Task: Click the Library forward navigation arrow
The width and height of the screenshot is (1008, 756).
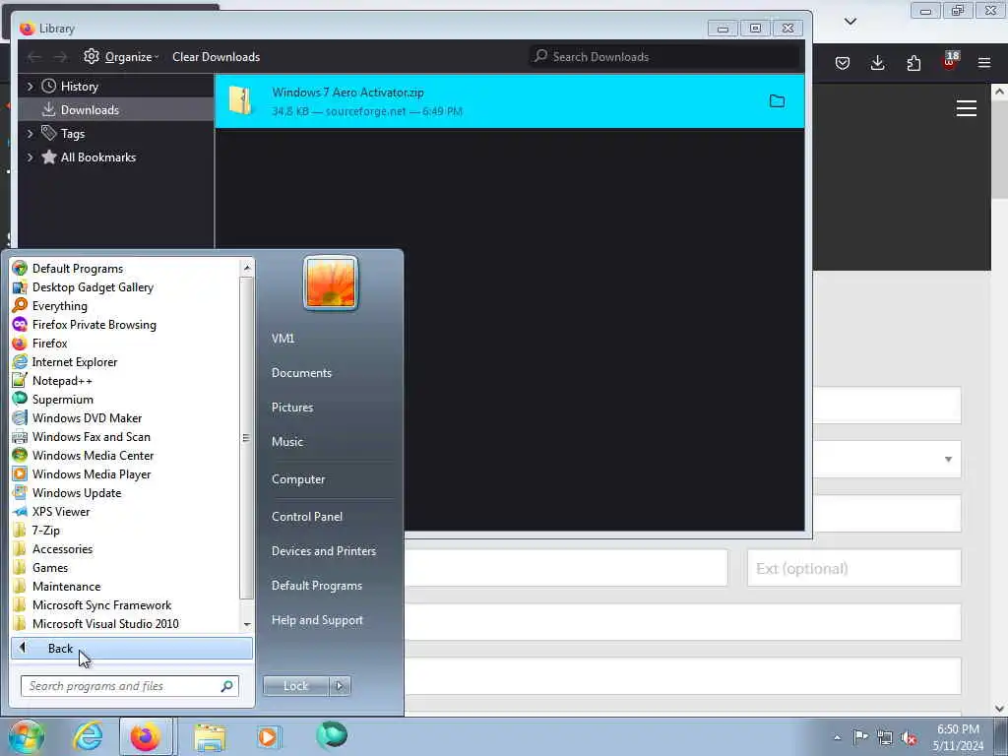Action: (x=60, y=57)
